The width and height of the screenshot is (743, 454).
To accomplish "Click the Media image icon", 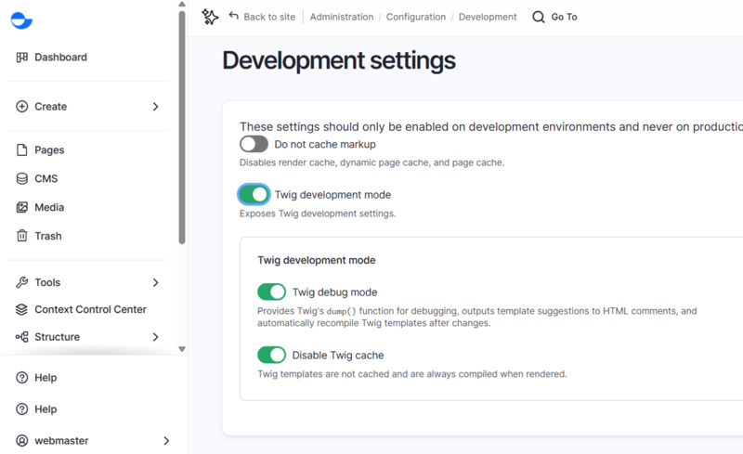I will tap(21, 207).
